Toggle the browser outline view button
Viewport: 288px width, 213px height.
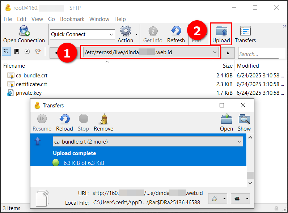(x=7, y=52)
